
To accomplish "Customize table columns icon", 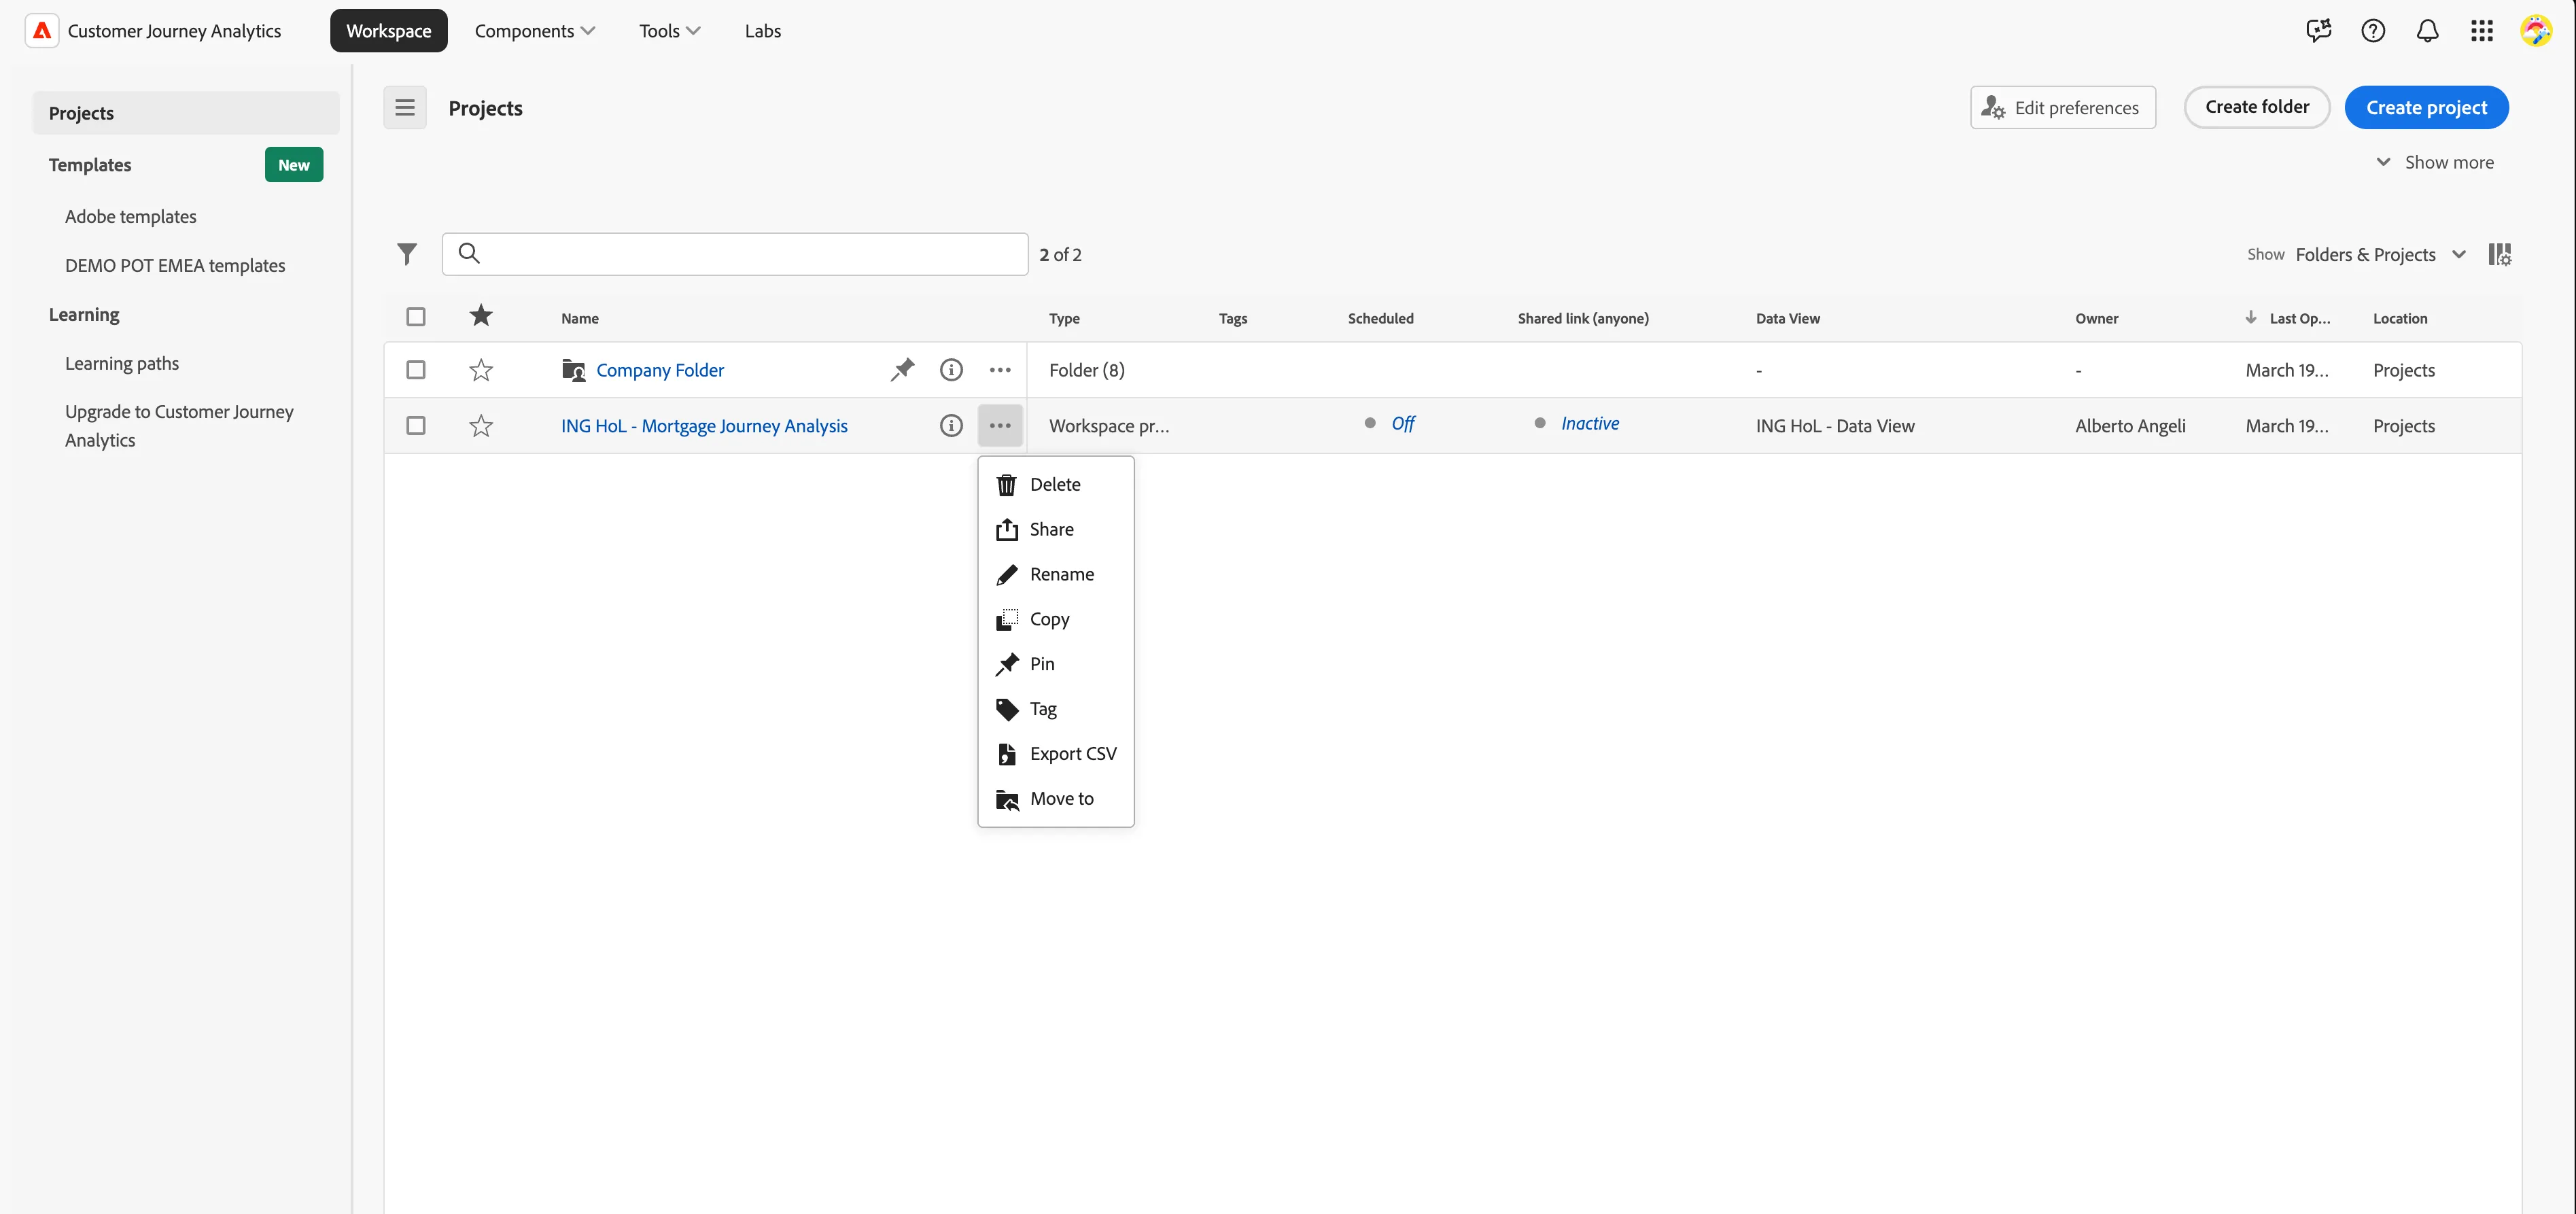I will coord(2499,254).
